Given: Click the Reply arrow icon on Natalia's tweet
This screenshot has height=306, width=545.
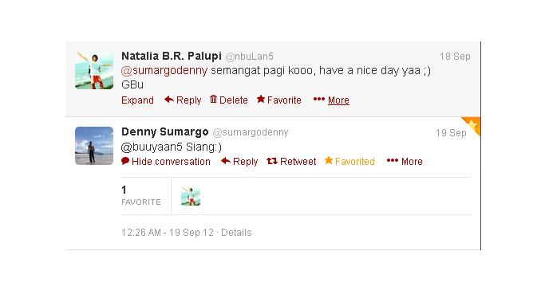Looking at the screenshot, I should click(169, 100).
